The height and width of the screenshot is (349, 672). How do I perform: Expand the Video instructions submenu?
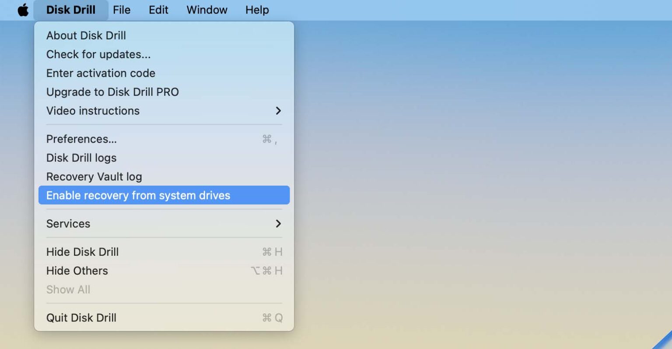(x=93, y=111)
